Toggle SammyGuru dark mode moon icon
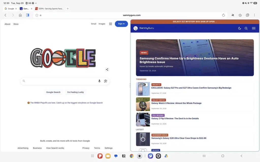Screen dimensions: 260x162 click(240, 28)
